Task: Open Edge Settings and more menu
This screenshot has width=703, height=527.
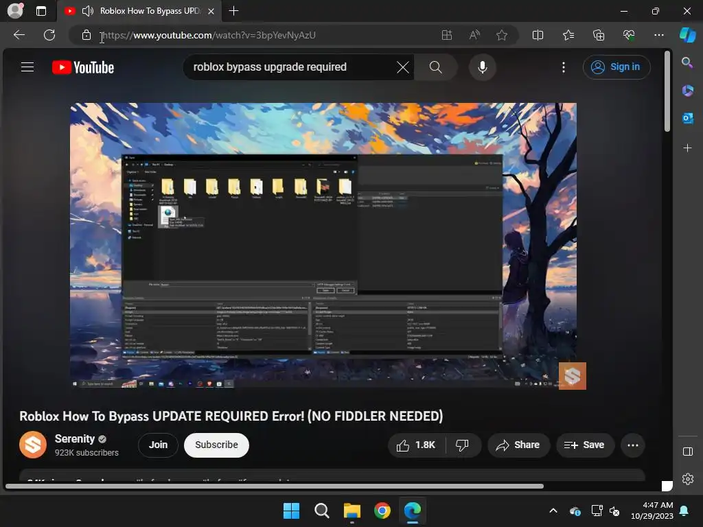Action: pyautogui.click(x=658, y=35)
